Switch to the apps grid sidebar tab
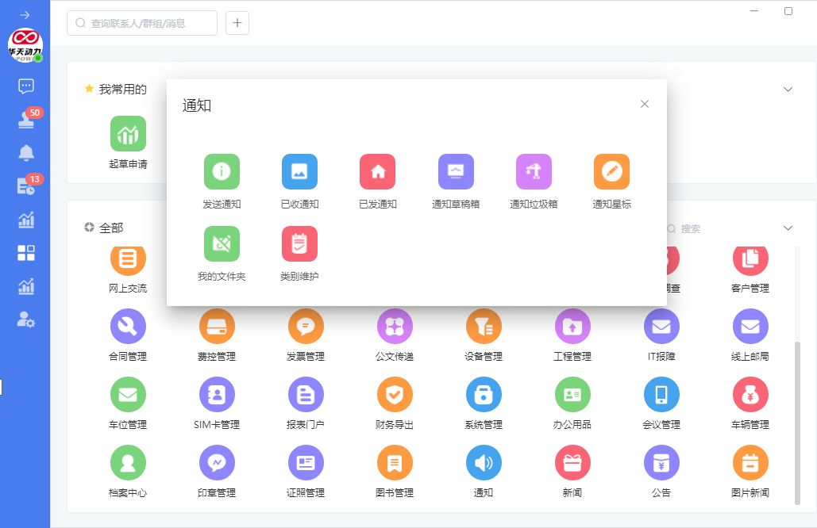The height and width of the screenshot is (528, 817). click(26, 253)
